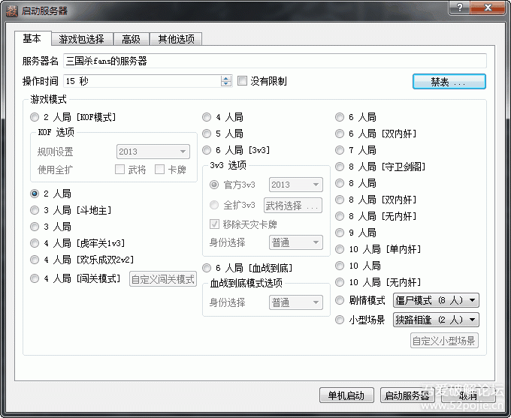Select 8 人局 [守卫剑阁] mode
This screenshot has width=511, height=418.
(x=340, y=167)
